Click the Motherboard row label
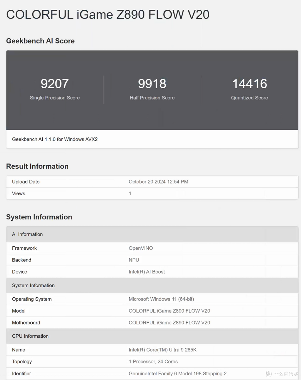The width and height of the screenshot is (301, 380). pyautogui.click(x=26, y=323)
